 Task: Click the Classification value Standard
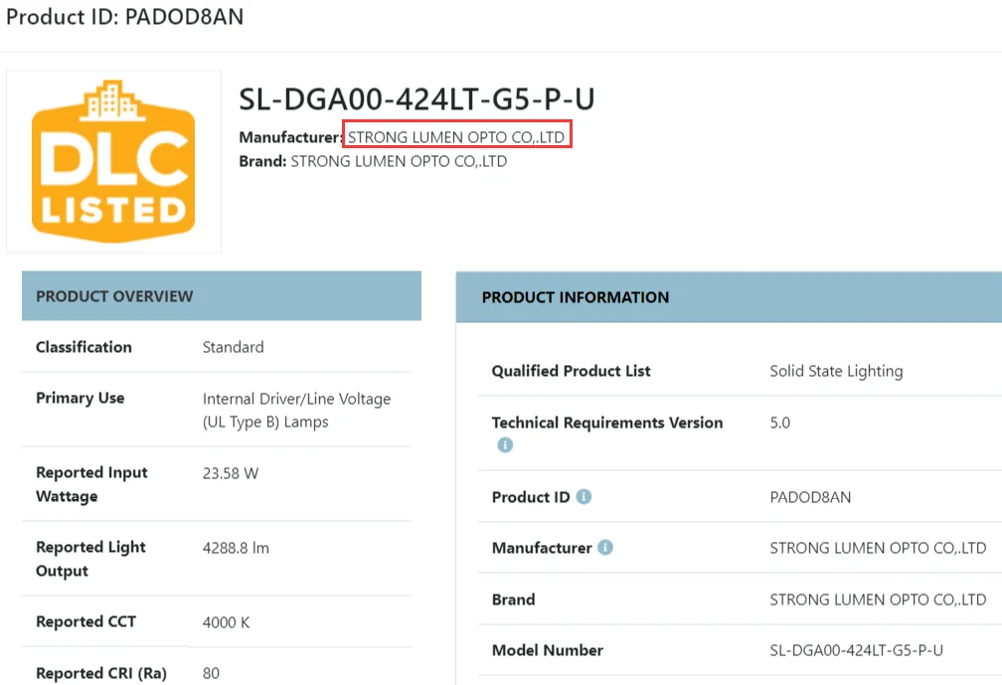[x=234, y=347]
